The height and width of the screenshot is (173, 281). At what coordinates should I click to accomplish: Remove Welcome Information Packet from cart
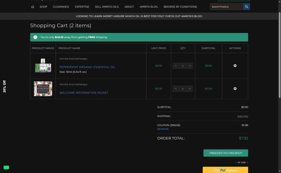pos(235,89)
